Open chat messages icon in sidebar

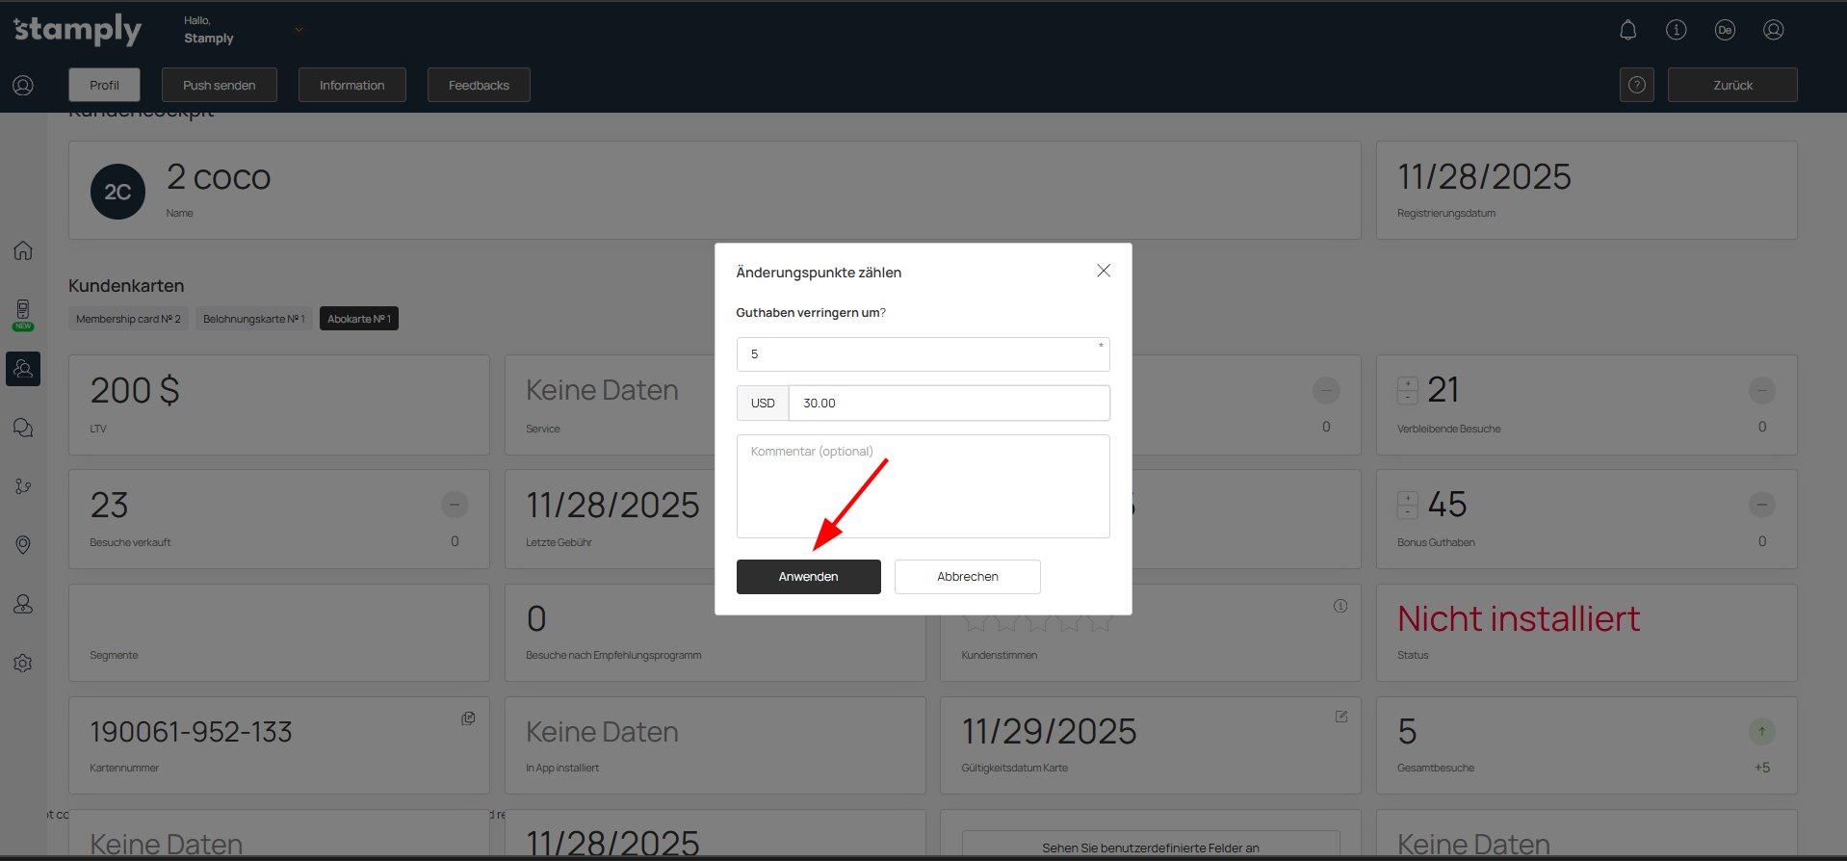point(23,428)
